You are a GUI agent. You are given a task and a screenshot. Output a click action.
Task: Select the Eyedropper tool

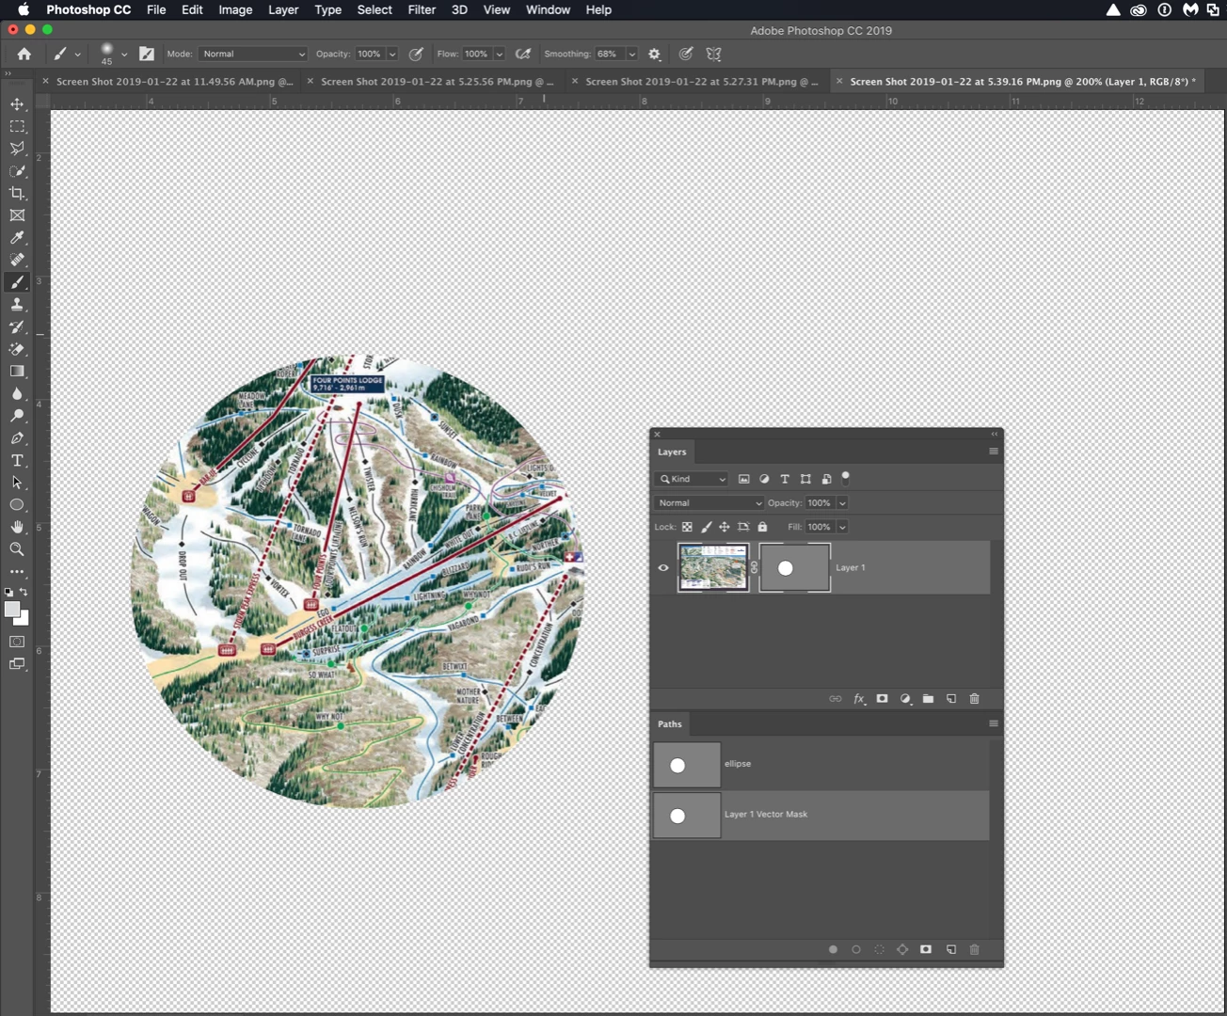coord(17,238)
